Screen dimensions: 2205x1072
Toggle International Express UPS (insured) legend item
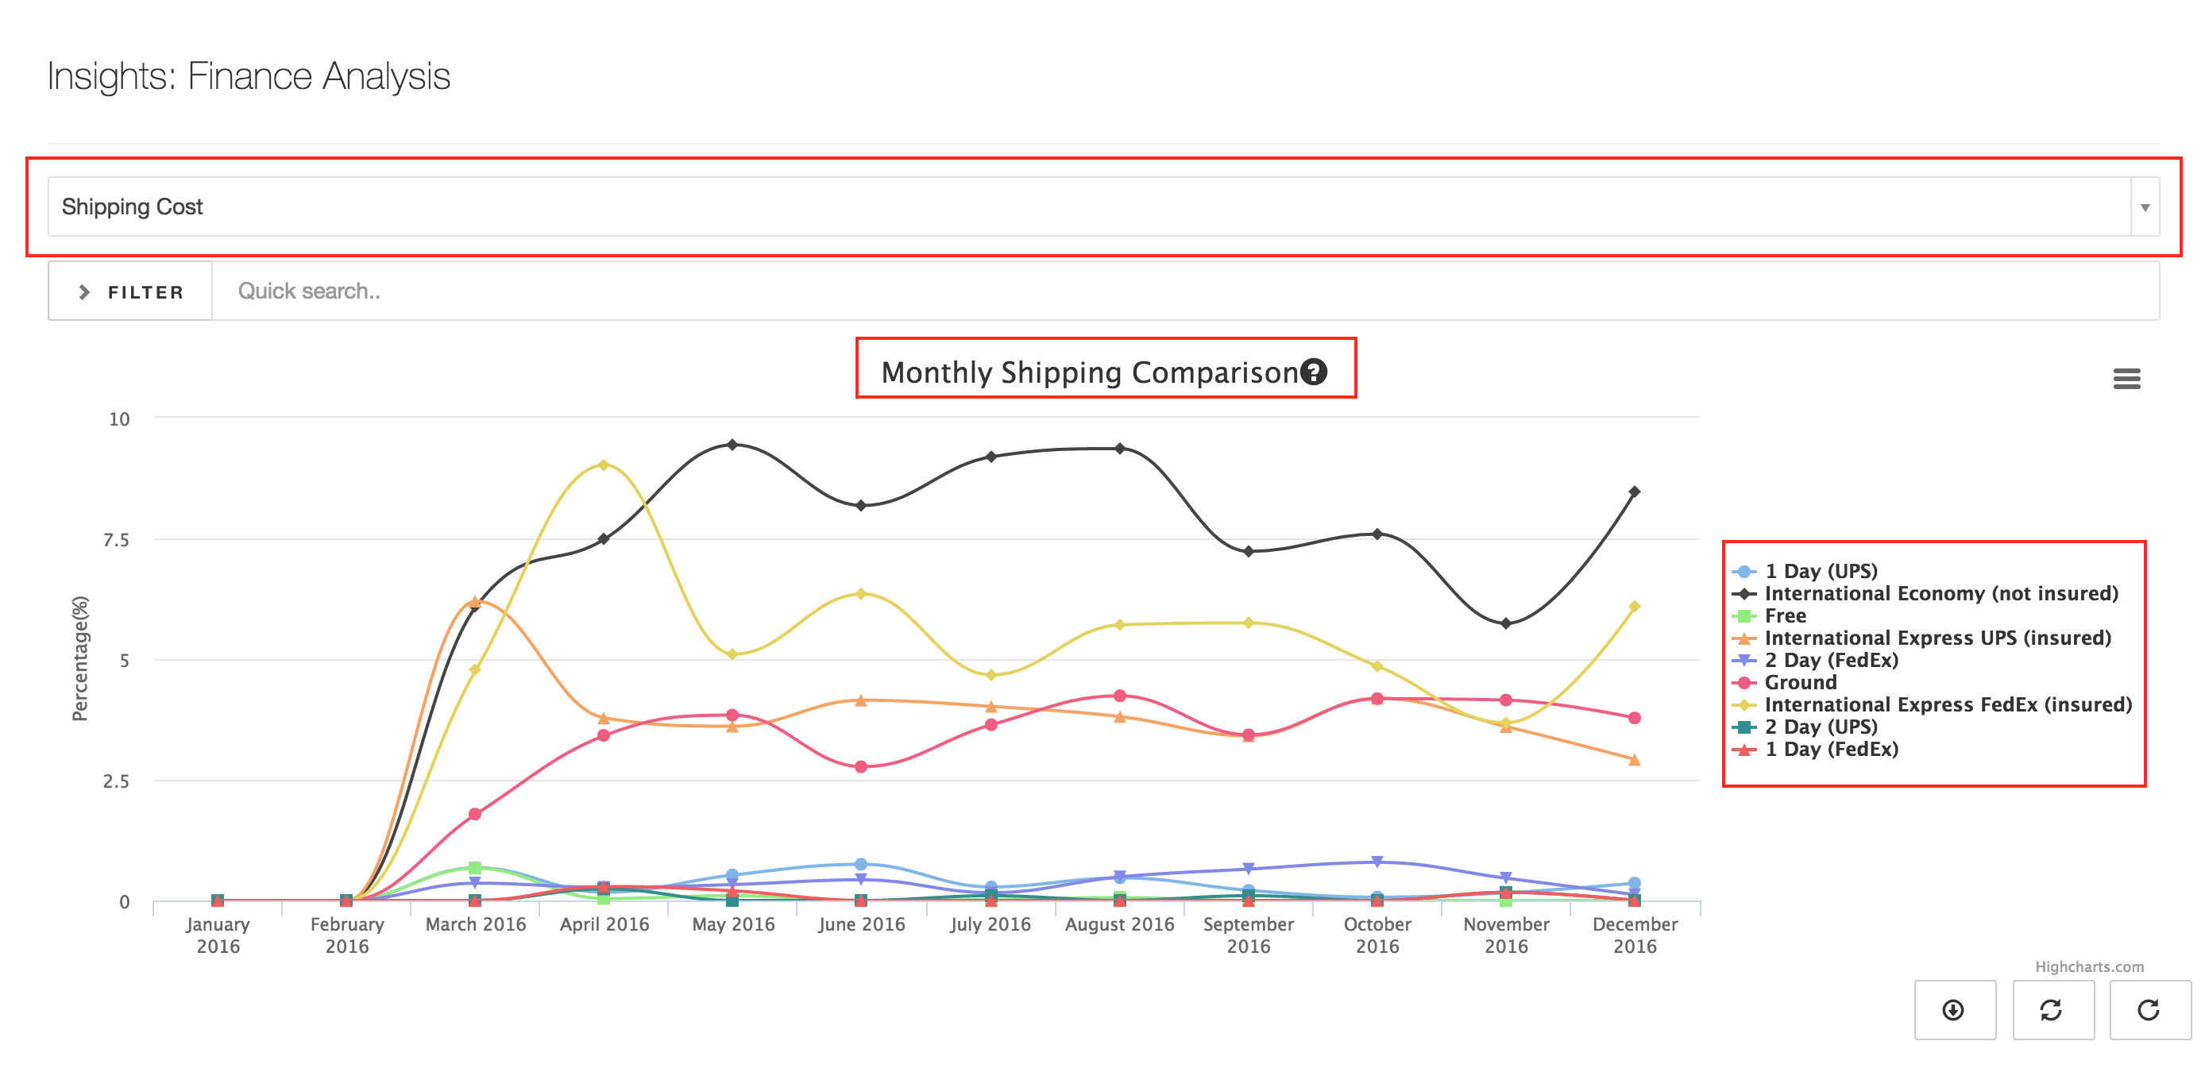1937,638
